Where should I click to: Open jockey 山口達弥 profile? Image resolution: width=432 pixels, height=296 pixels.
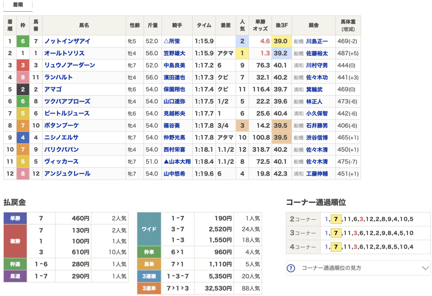coord(174,101)
